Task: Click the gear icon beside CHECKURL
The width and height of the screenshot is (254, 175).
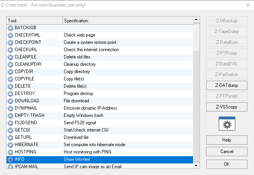Action: [x=10, y=50]
